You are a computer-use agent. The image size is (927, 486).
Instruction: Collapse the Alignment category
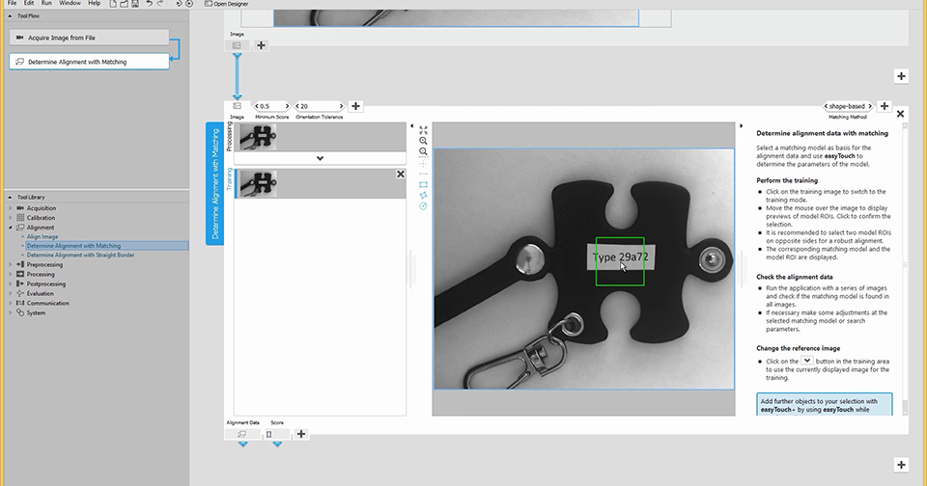point(10,228)
